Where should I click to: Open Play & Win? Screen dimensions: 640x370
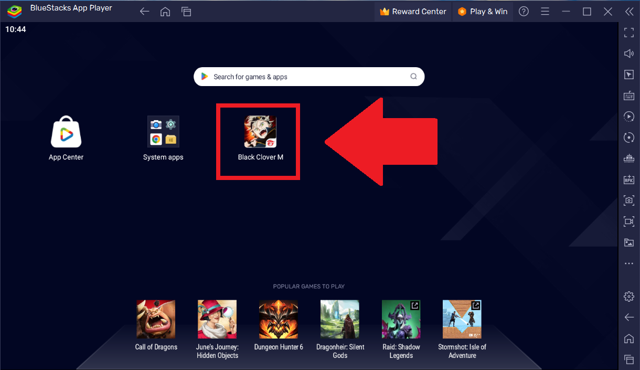click(x=482, y=11)
